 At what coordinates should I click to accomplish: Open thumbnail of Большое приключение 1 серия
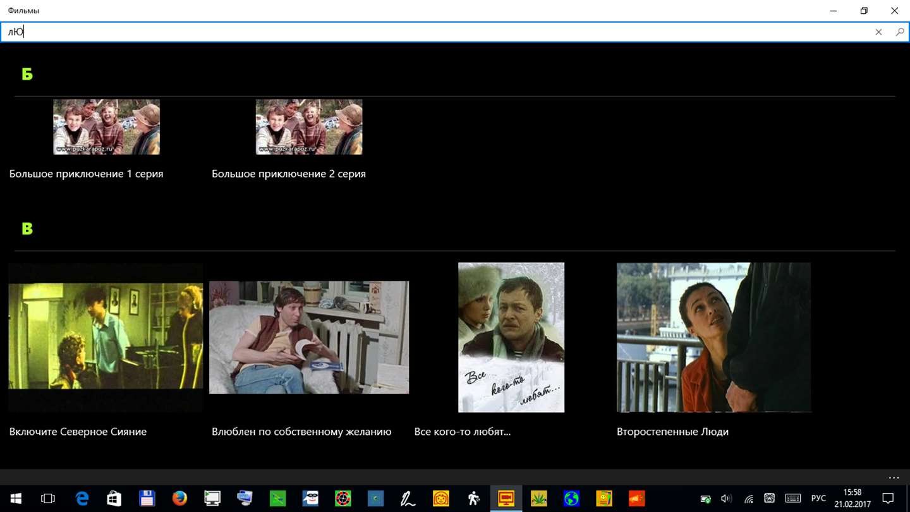pos(106,127)
